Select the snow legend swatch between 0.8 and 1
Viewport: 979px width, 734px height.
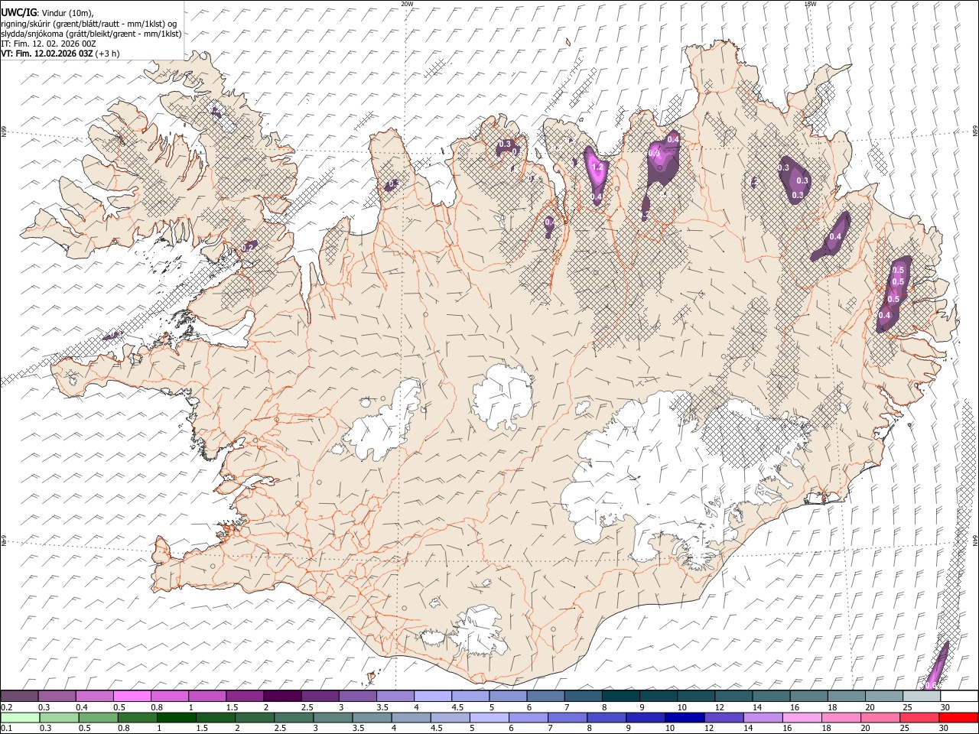coord(169,696)
